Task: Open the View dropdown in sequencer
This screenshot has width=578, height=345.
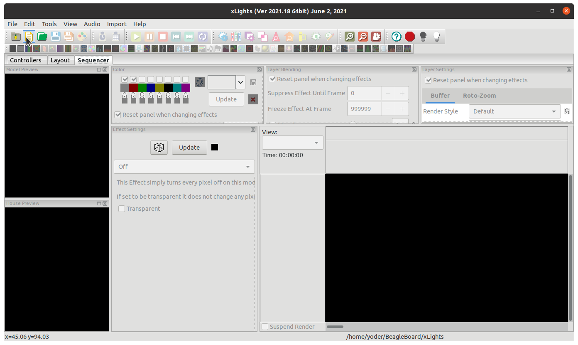Action: click(x=293, y=143)
